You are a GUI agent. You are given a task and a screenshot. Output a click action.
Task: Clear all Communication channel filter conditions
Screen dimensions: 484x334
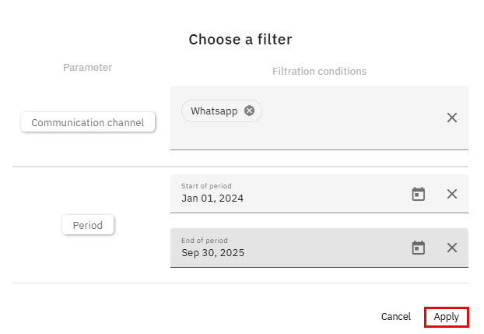click(452, 118)
